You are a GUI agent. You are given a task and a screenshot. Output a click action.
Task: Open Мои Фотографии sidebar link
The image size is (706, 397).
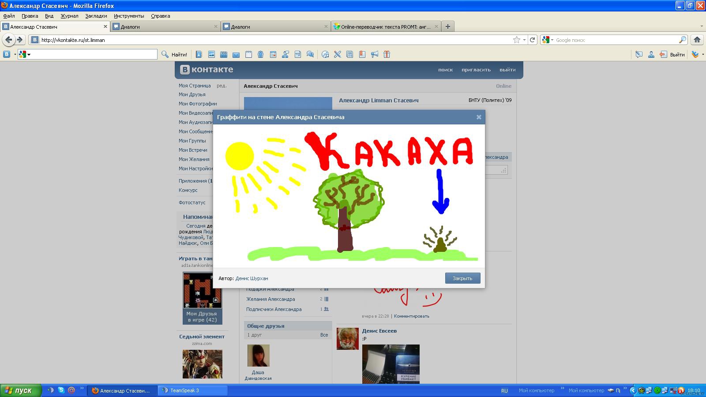198,104
